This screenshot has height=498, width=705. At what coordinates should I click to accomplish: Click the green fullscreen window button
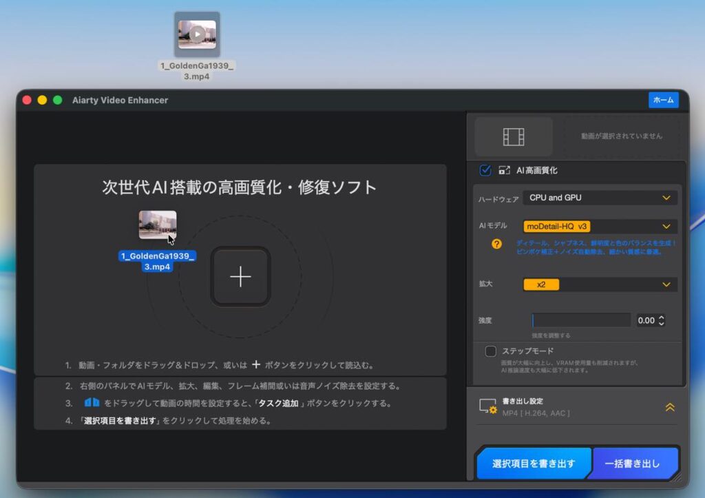tap(58, 100)
